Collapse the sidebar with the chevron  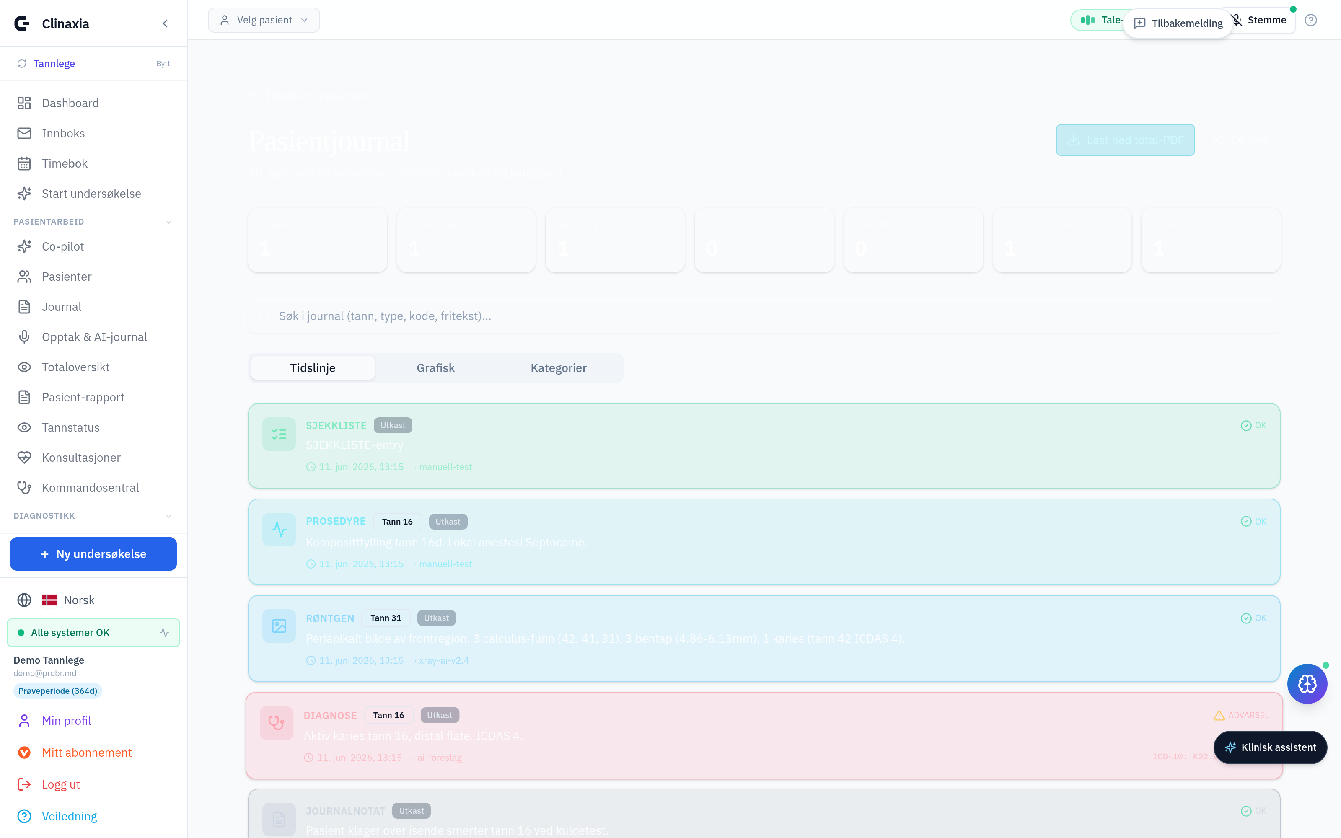(165, 23)
